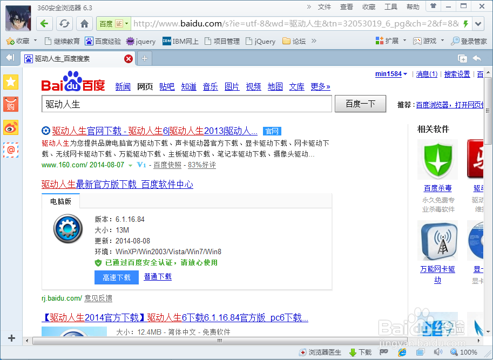
Task: Expand the 扩展 dropdown arrow
Action: coord(404,40)
